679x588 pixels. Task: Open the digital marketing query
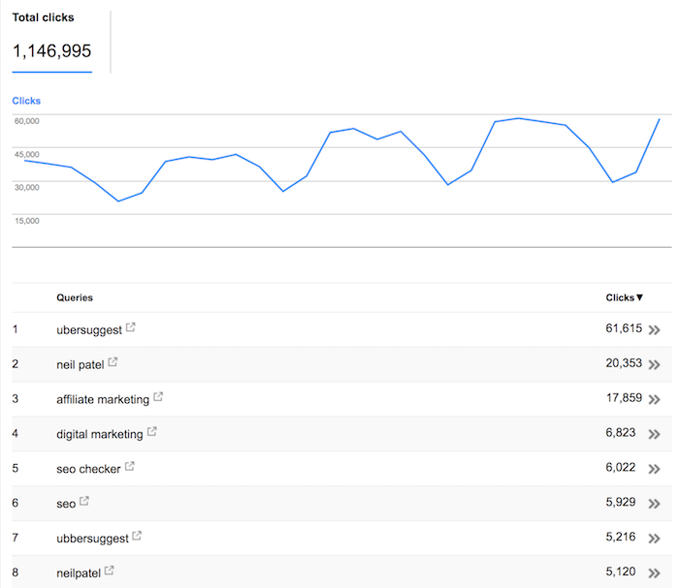tap(100, 434)
